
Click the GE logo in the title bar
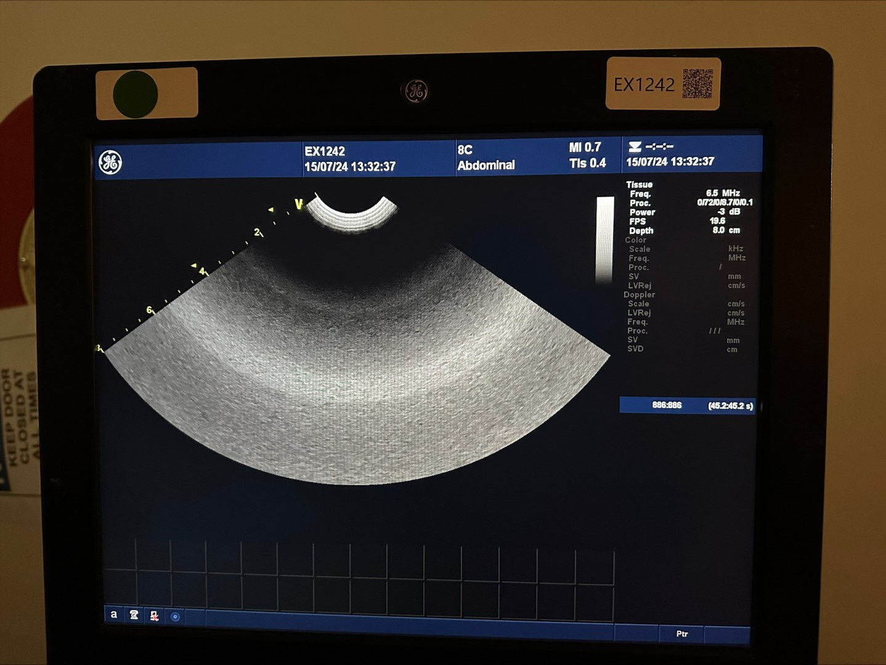110,163
